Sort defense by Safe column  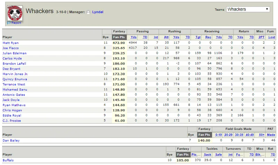[219, 155]
